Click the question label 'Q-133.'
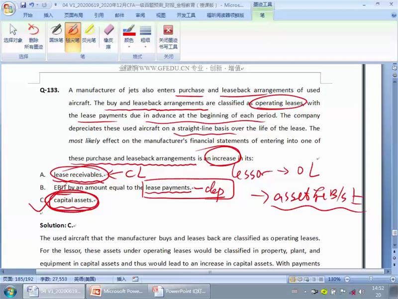This screenshot has height=299, width=398. tap(49, 90)
